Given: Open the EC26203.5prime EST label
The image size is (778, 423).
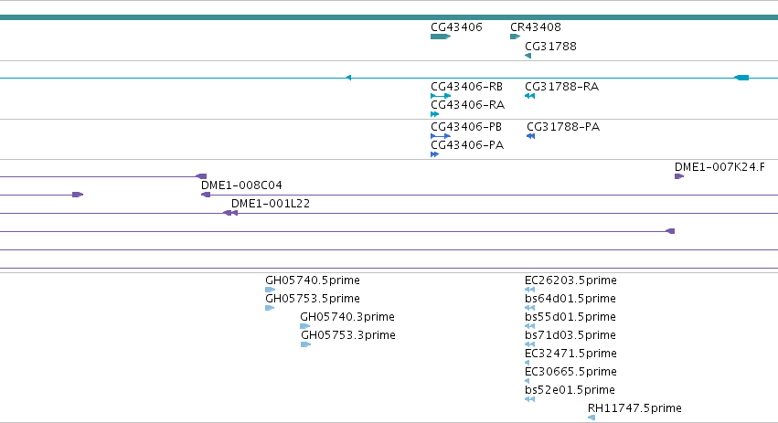Looking at the screenshot, I should point(570,280).
